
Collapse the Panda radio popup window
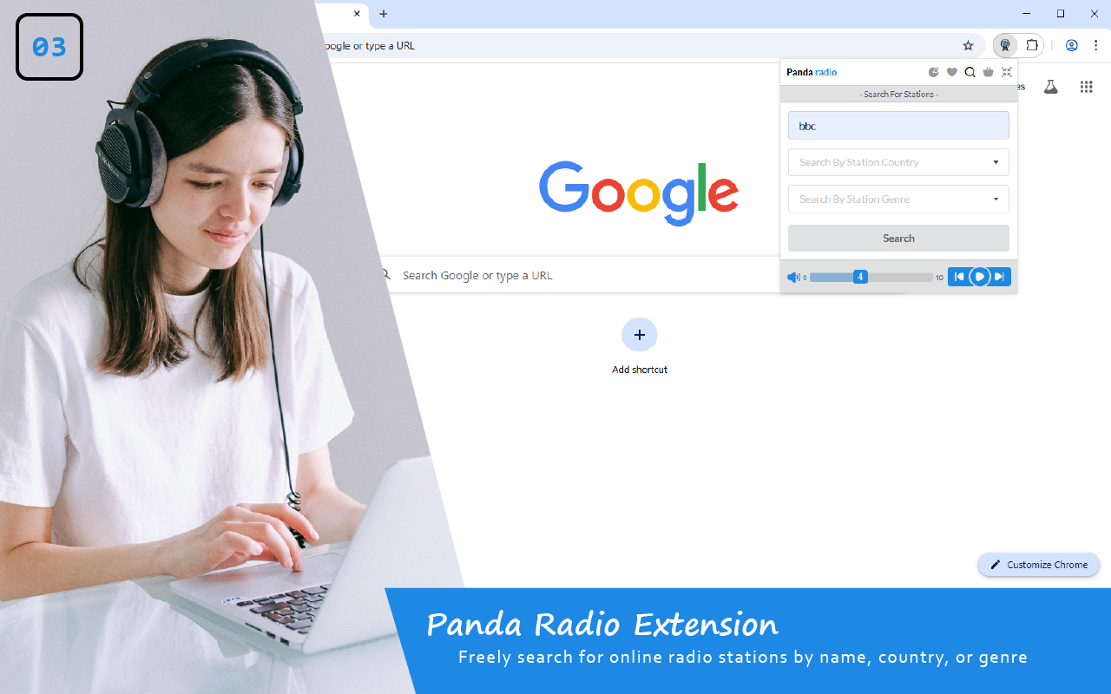tap(1006, 72)
